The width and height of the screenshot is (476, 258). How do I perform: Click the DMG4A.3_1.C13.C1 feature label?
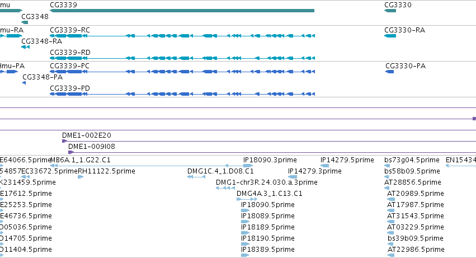coord(269,194)
